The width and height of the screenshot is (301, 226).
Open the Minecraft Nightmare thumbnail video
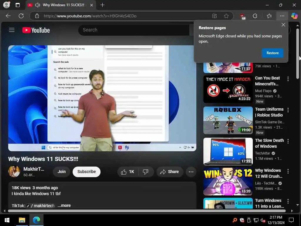(228, 89)
